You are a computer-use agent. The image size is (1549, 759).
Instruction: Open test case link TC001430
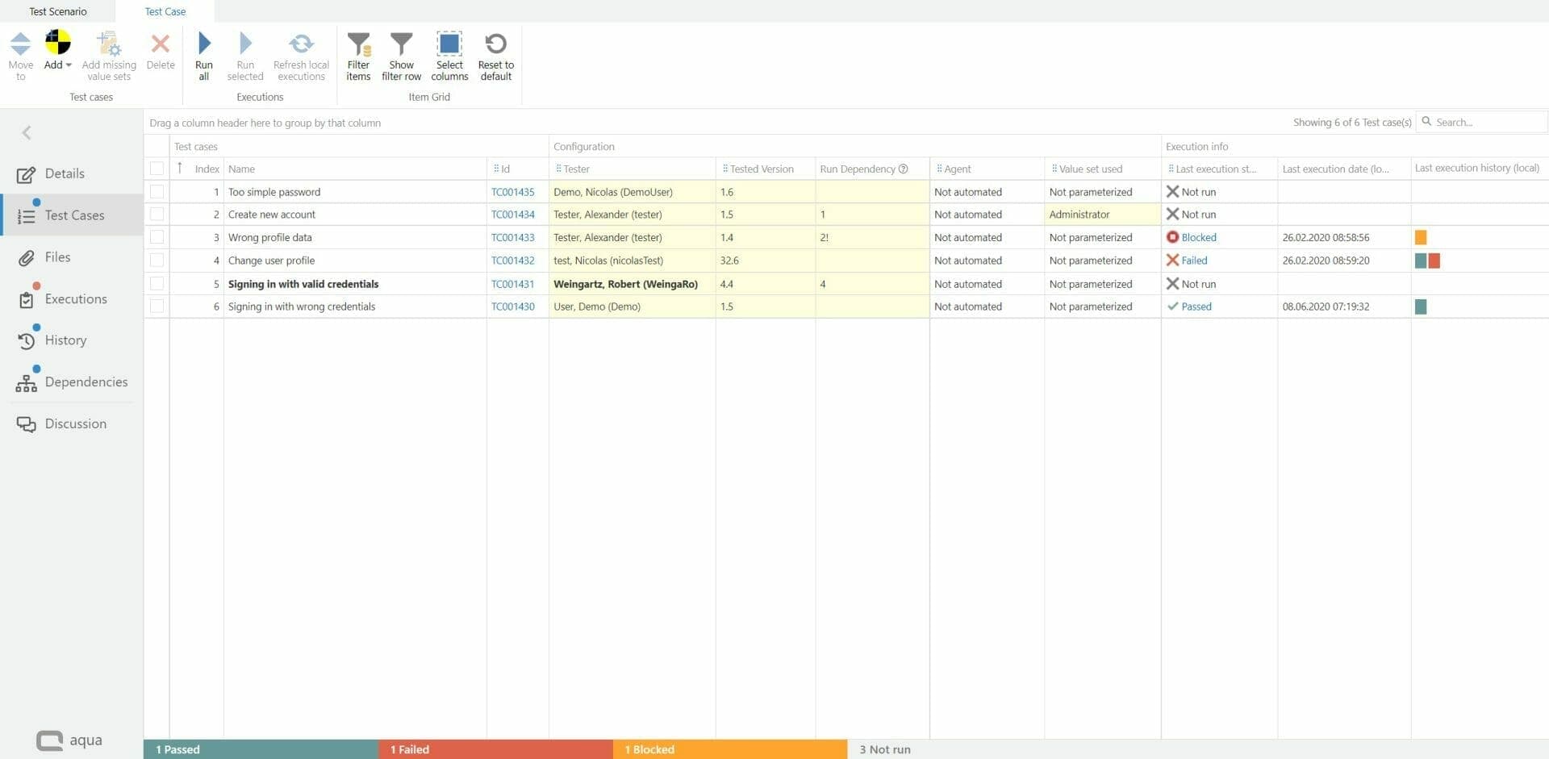(512, 307)
